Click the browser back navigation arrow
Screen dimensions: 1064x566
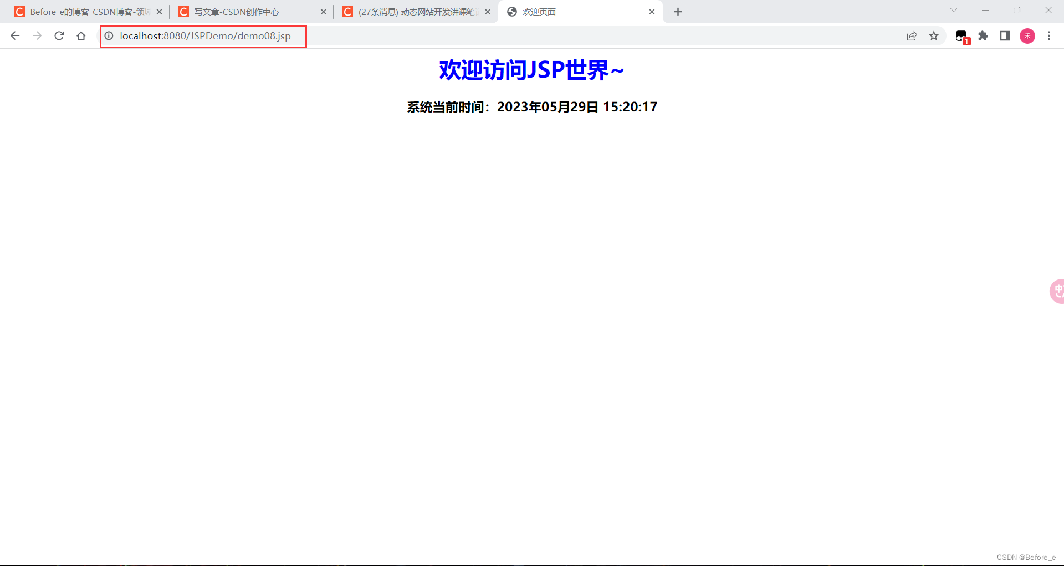(14, 36)
